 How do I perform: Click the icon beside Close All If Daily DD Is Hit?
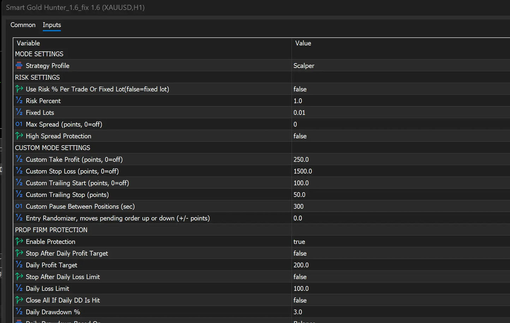point(19,300)
